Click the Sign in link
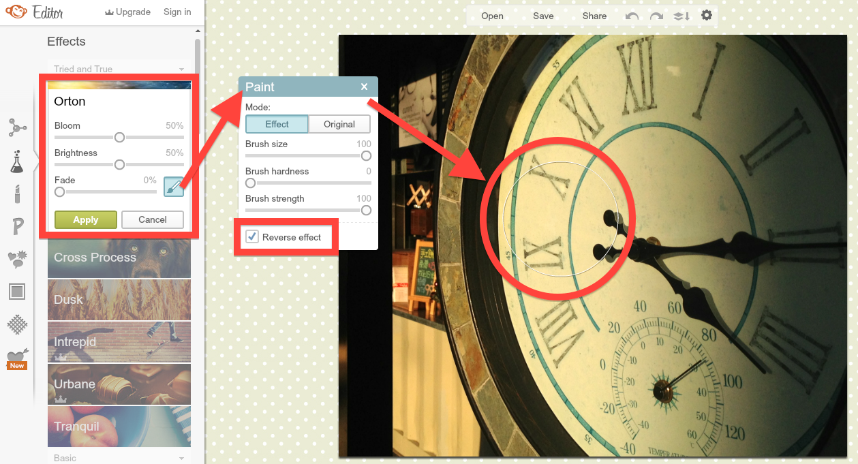This screenshot has width=858, height=464. pyautogui.click(x=177, y=12)
